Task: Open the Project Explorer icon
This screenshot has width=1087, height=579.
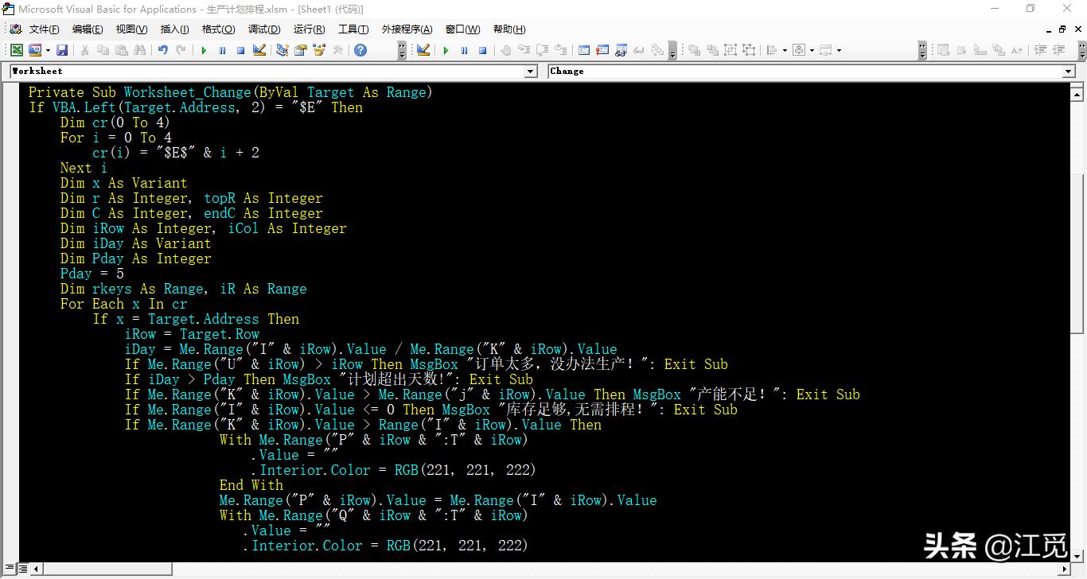Action: 282,50
